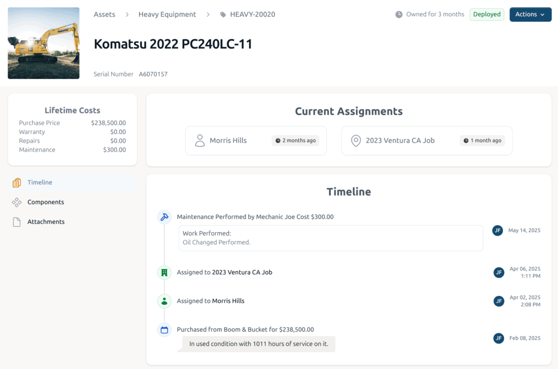Viewport: 558px width, 369px height.
Task: Click the maintenance wrench timeline icon
Action: click(165, 217)
